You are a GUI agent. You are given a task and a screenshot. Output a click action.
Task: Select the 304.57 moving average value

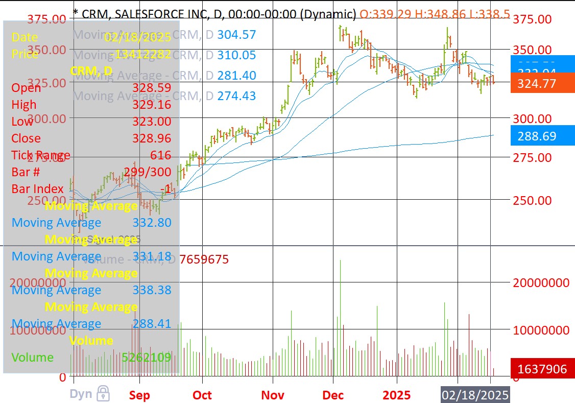pyautogui.click(x=236, y=34)
